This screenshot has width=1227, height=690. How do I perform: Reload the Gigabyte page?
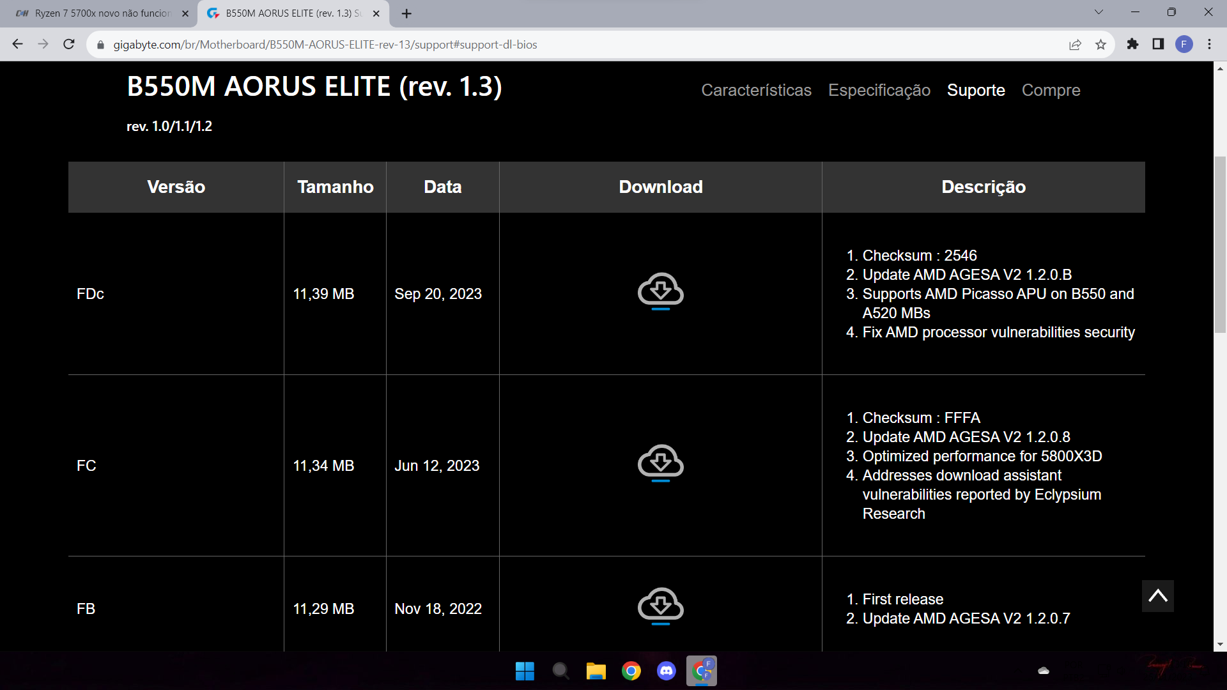pyautogui.click(x=69, y=44)
